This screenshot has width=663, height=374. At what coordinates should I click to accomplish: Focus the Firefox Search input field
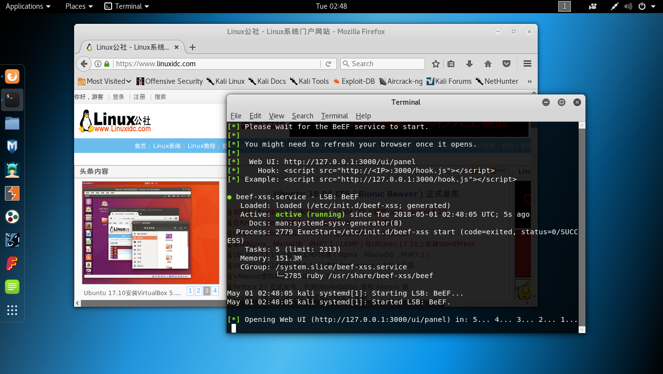click(x=382, y=64)
